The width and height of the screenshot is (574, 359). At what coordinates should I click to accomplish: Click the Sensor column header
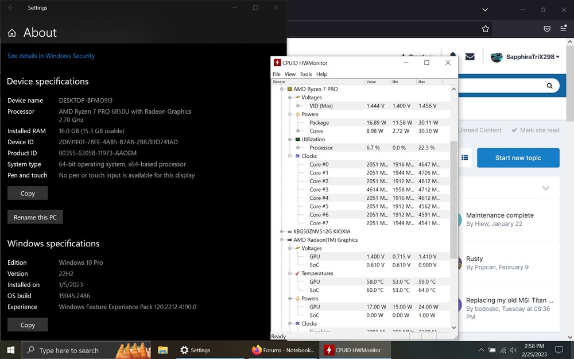click(317, 82)
